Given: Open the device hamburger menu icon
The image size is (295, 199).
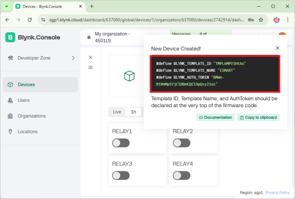Looking at the screenshot, I should click(x=90, y=67).
